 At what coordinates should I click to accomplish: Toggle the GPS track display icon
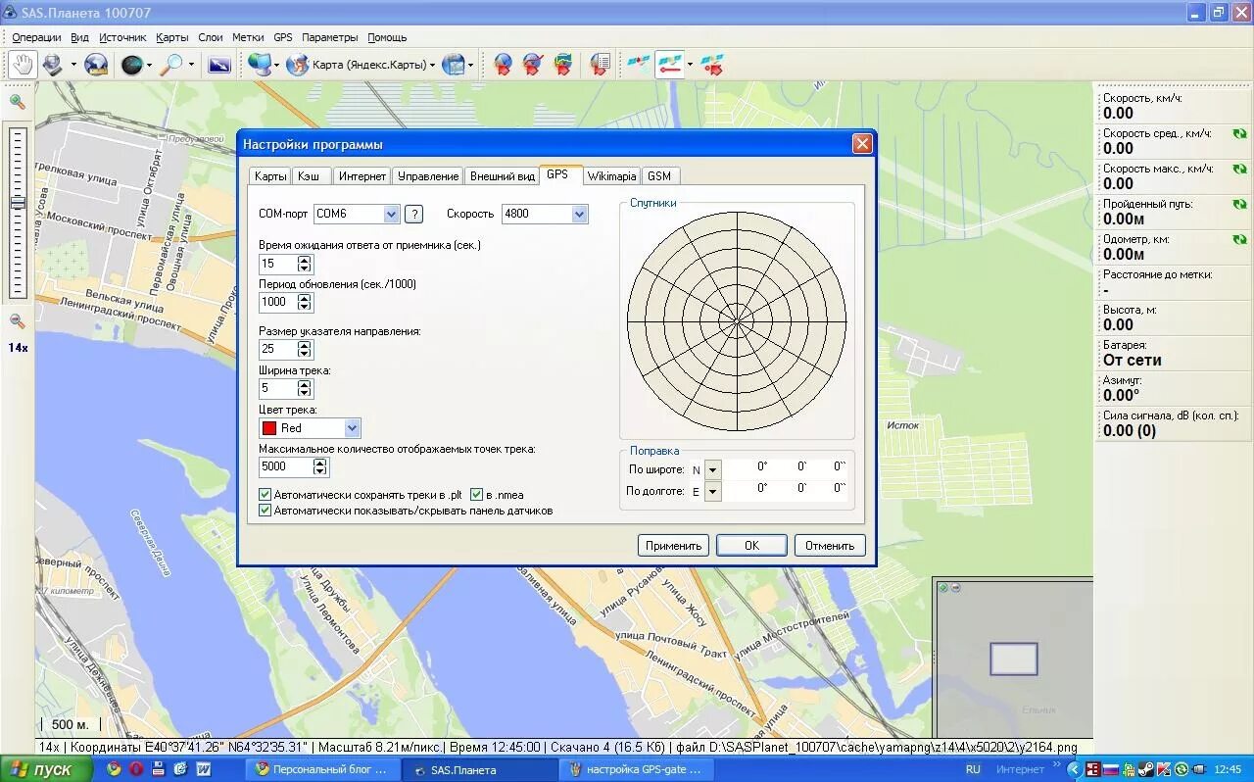[x=669, y=65]
